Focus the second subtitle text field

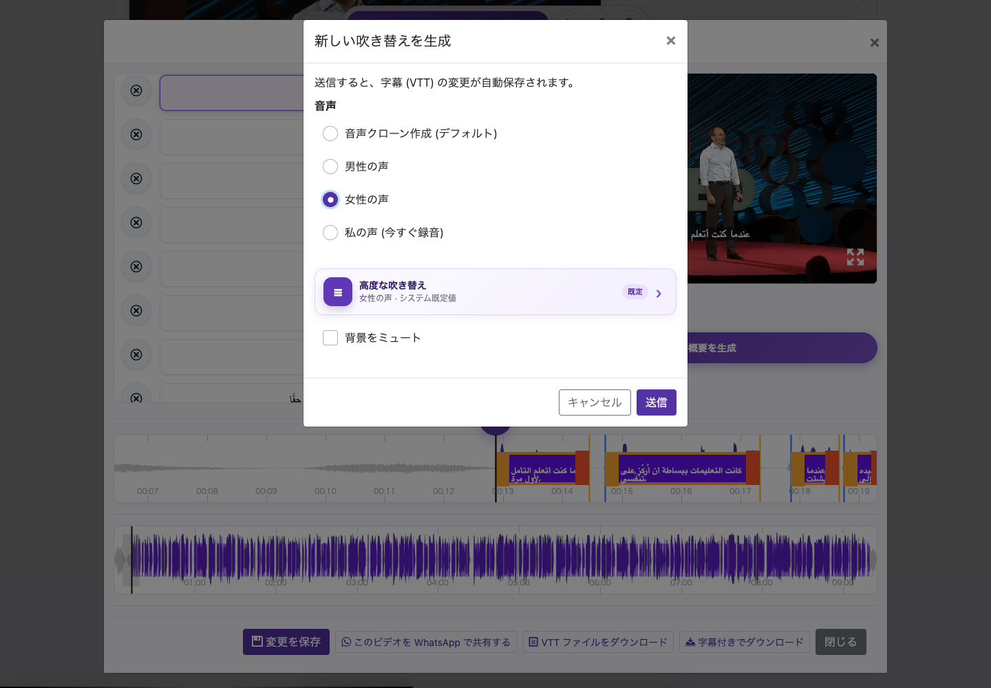tap(232, 137)
